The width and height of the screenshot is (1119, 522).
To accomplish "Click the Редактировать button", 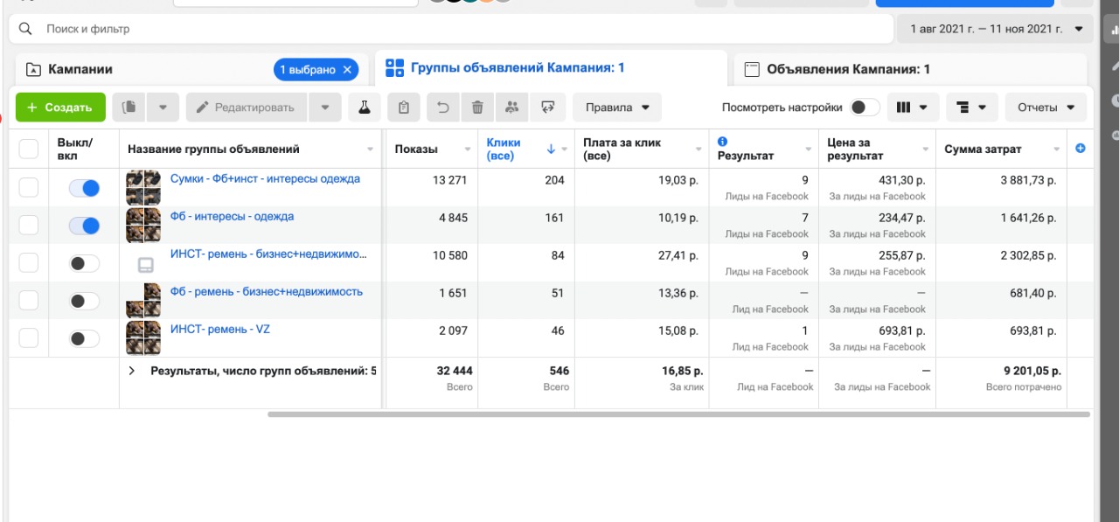I will coord(247,108).
